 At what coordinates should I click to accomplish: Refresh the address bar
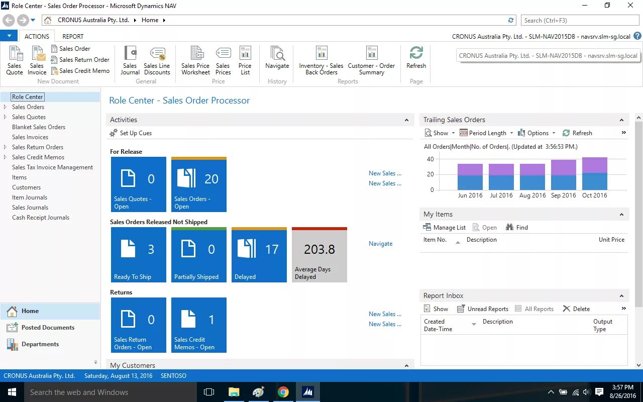(x=511, y=20)
